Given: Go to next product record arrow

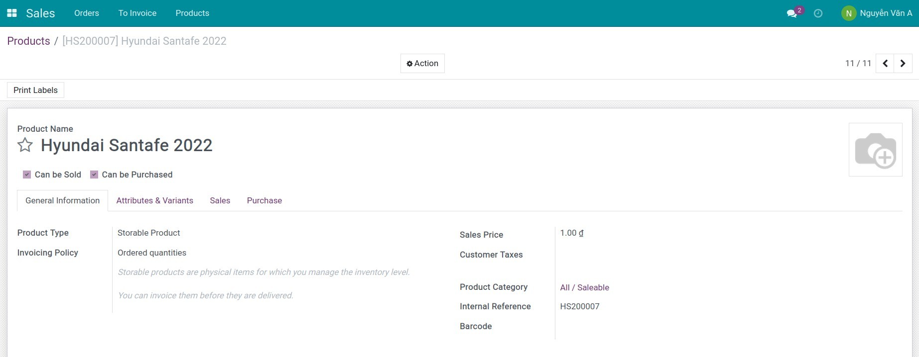Looking at the screenshot, I should (903, 64).
